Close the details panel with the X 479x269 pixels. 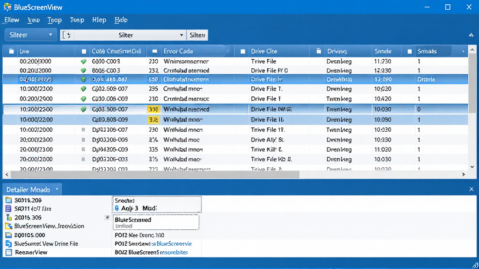[472, 189]
